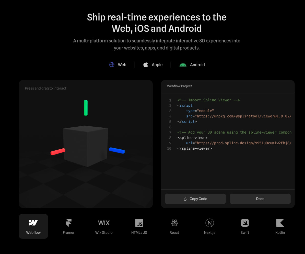Choose the Kotlin logo icon
This screenshot has width=305, height=254.
(280, 223)
